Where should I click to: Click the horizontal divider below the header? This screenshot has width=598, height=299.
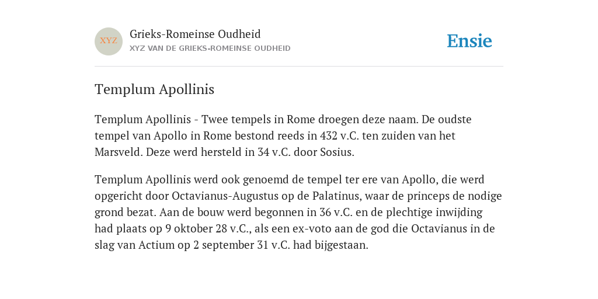299,67
